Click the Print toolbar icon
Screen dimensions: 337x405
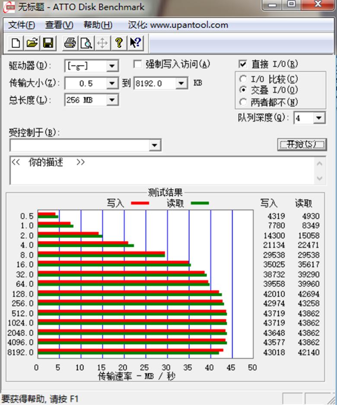click(x=70, y=43)
